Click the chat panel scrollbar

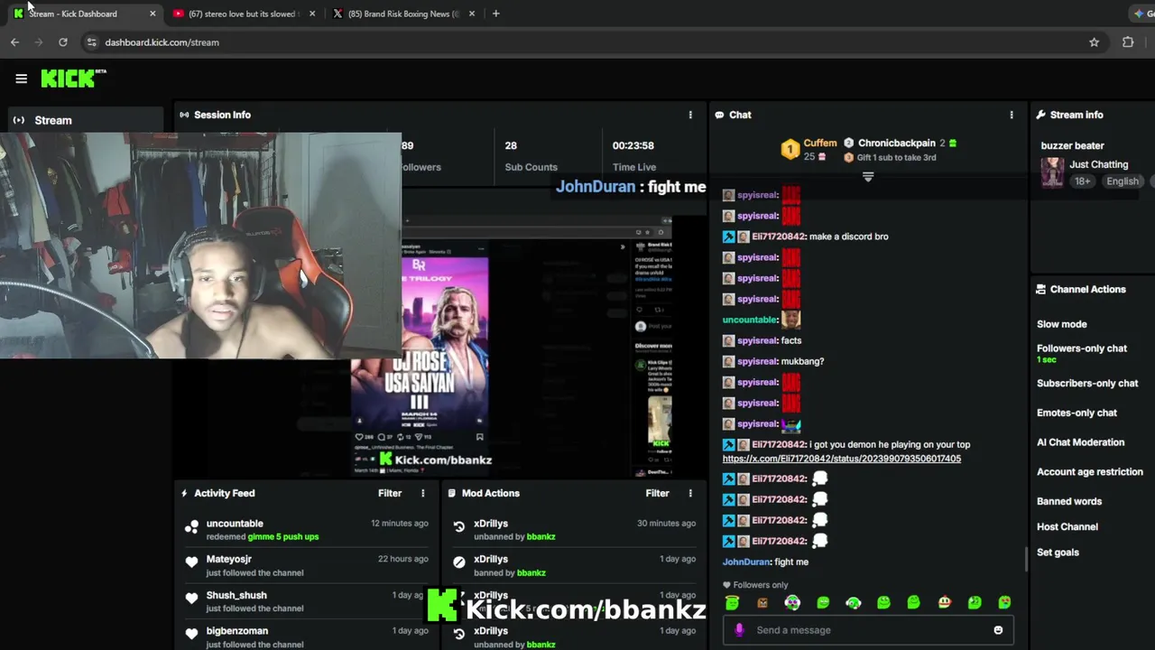[1026, 560]
